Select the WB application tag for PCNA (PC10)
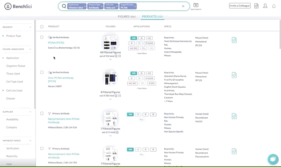Image resolution: width=281 pixels, height=167 pixels. click(x=133, y=38)
